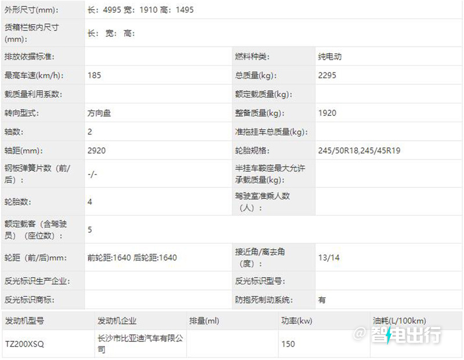Click the 整备质量(kg) label
The image size is (464, 360).
[259, 112]
